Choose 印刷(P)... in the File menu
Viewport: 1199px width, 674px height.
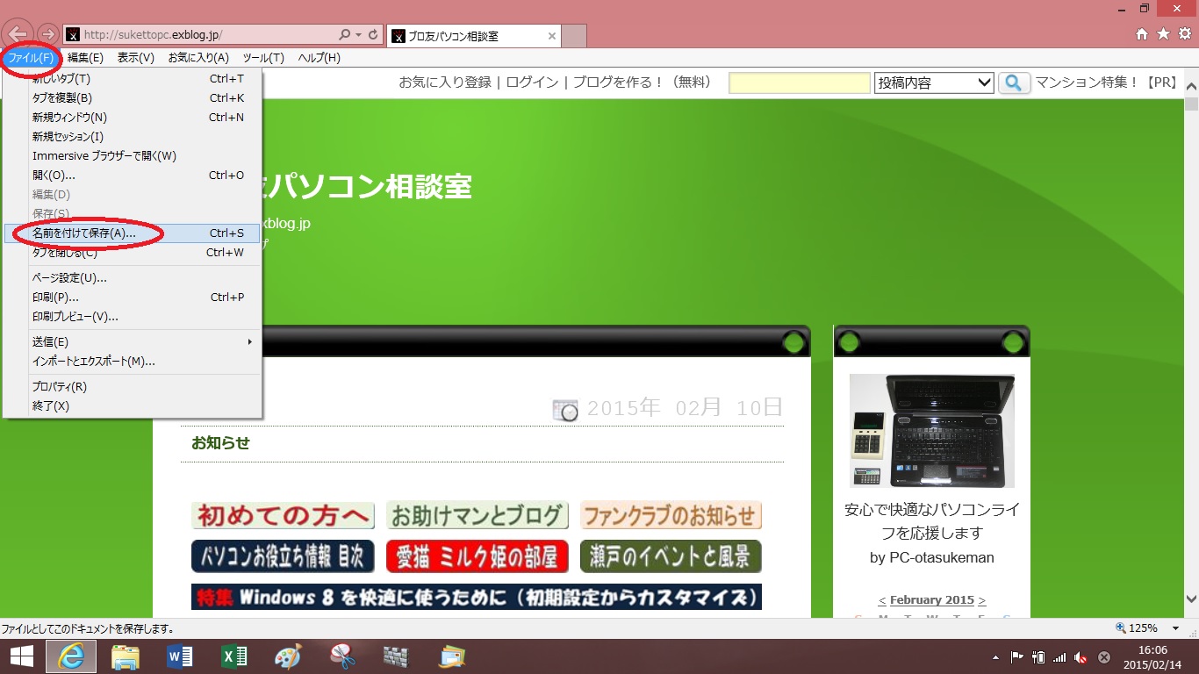(133, 298)
